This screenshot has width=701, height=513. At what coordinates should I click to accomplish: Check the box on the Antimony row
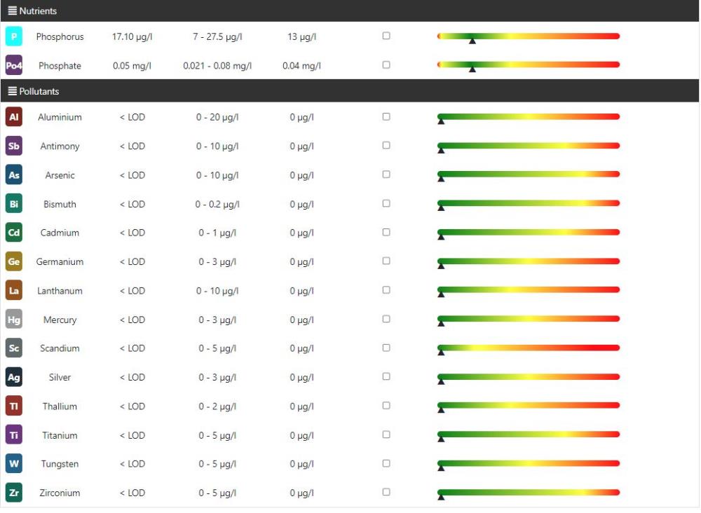[386, 145]
